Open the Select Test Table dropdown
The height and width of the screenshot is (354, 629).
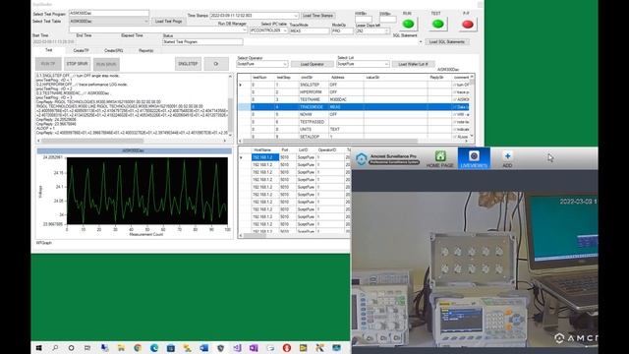click(x=109, y=21)
